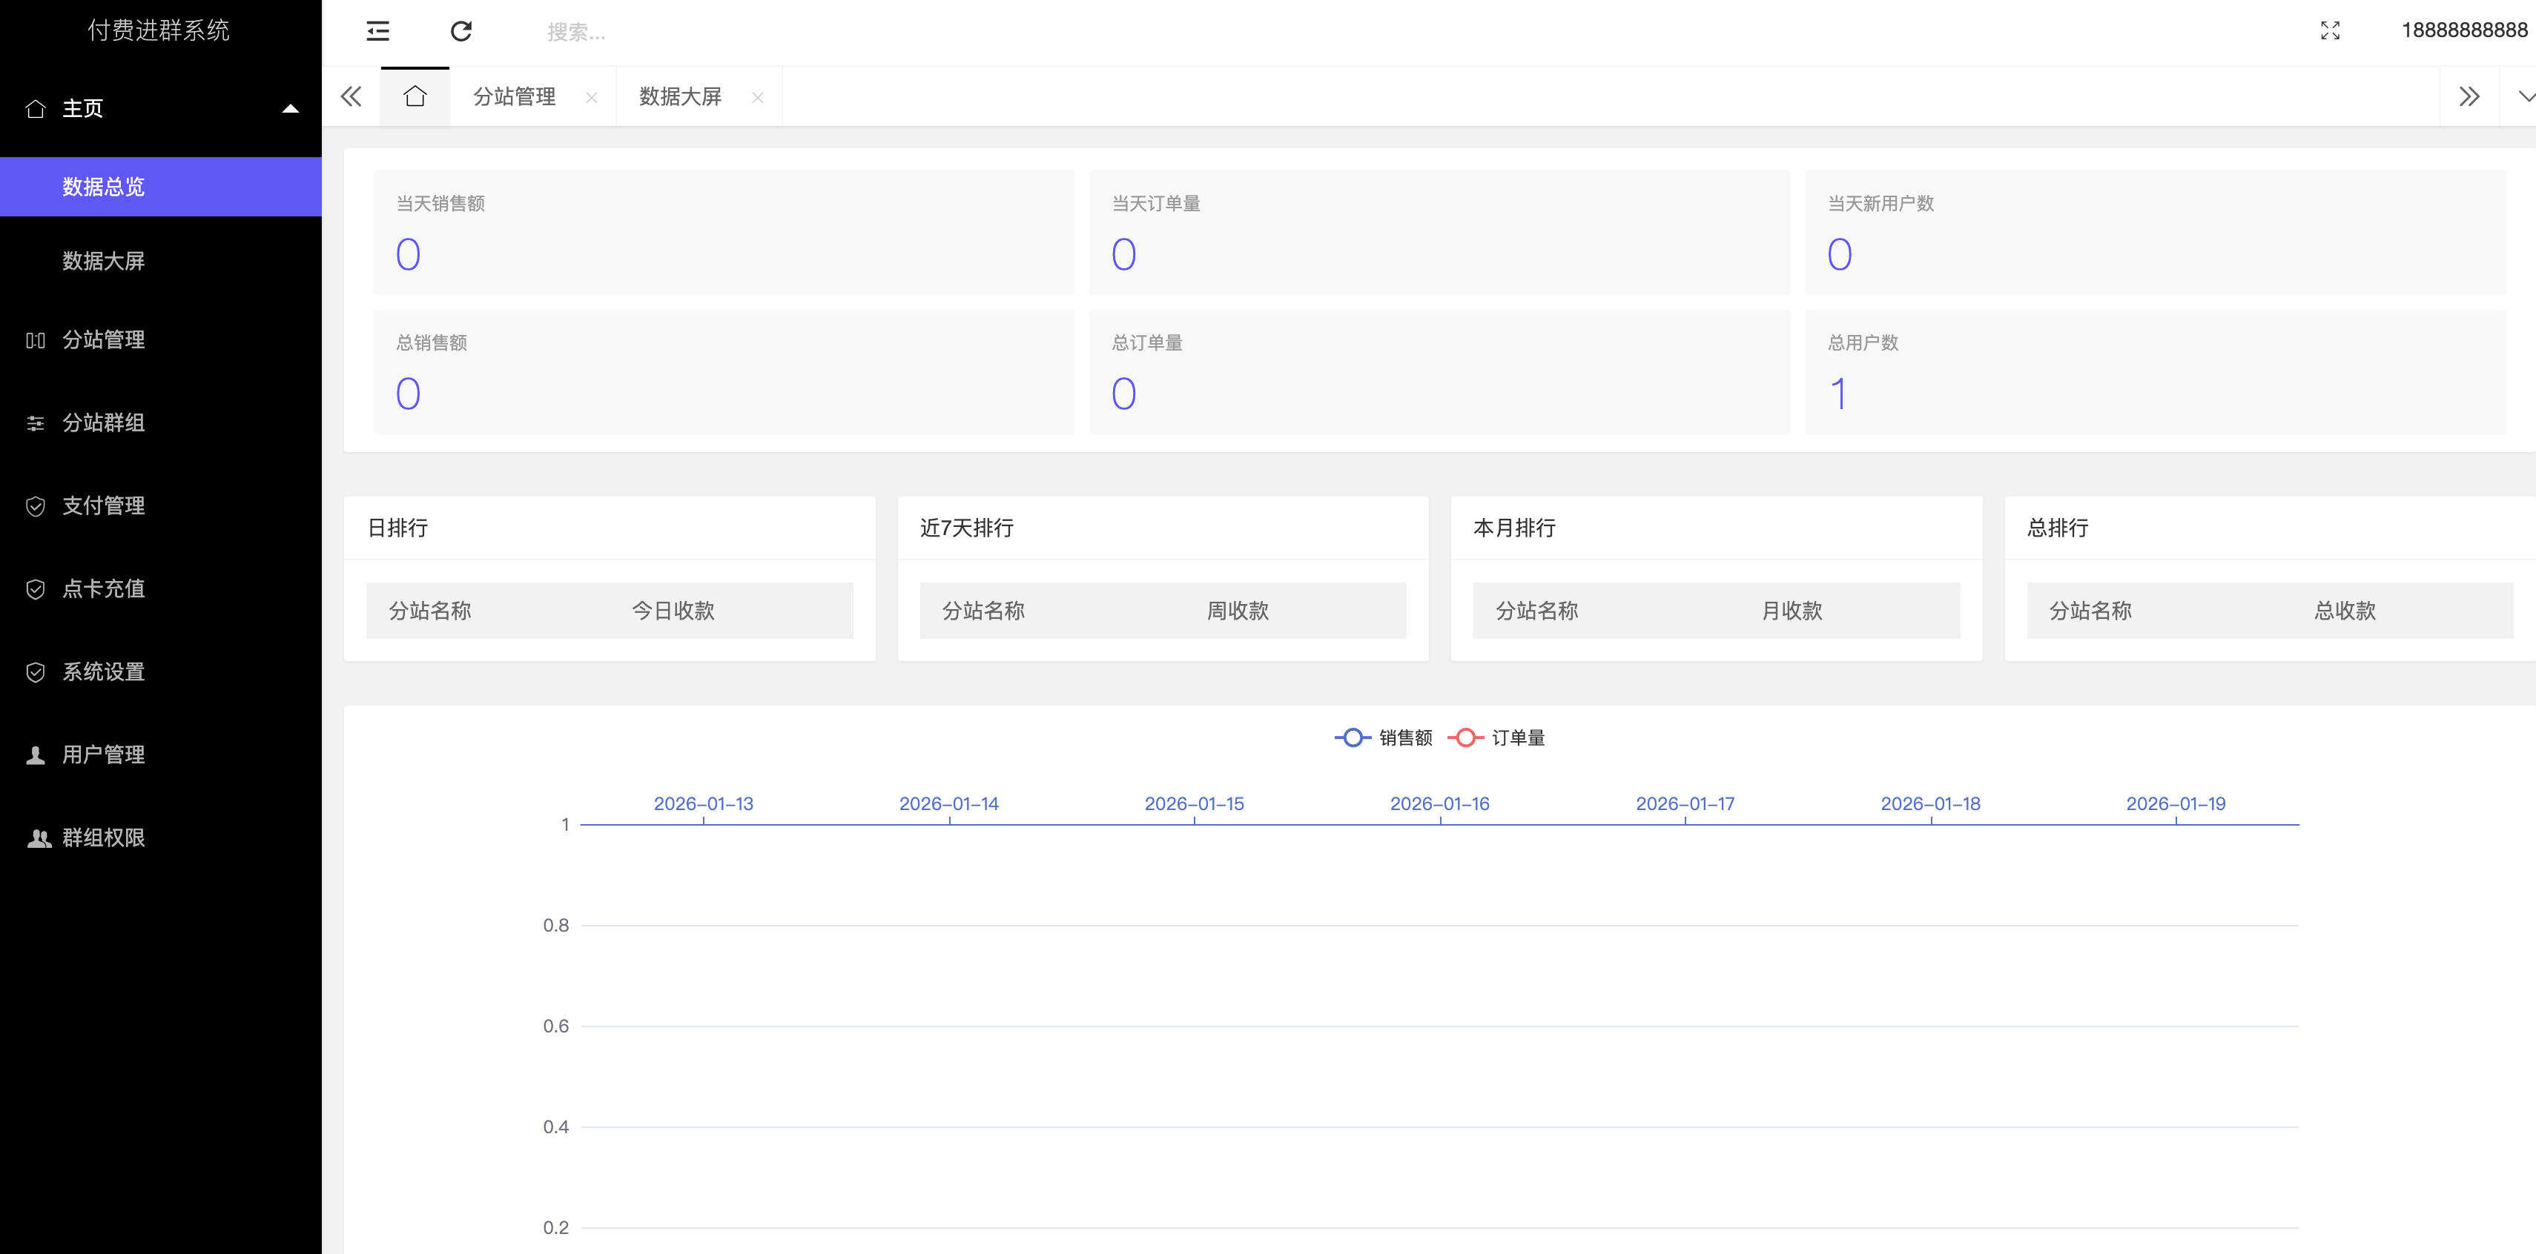Open 分站管理 from the sidebar
This screenshot has height=1254, width=2536.
coord(102,339)
